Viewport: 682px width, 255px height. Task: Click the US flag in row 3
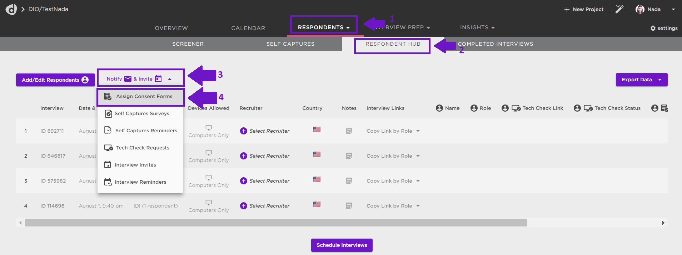[x=317, y=179]
